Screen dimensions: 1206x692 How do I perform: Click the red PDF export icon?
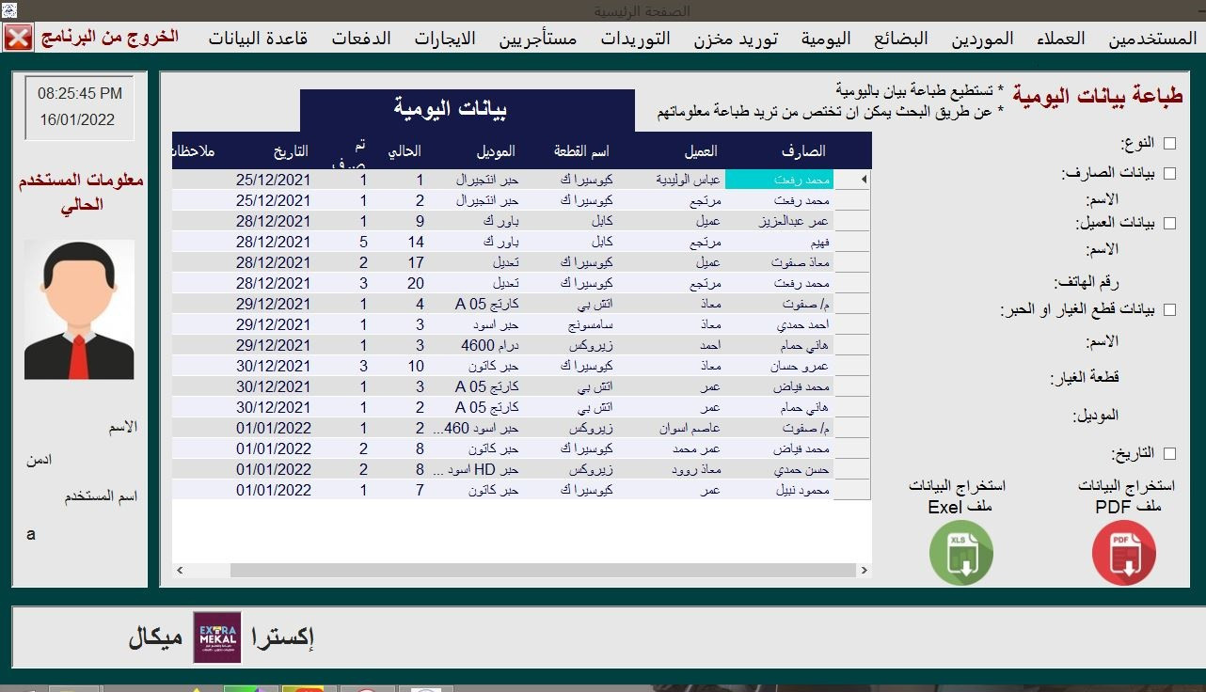pos(1124,553)
